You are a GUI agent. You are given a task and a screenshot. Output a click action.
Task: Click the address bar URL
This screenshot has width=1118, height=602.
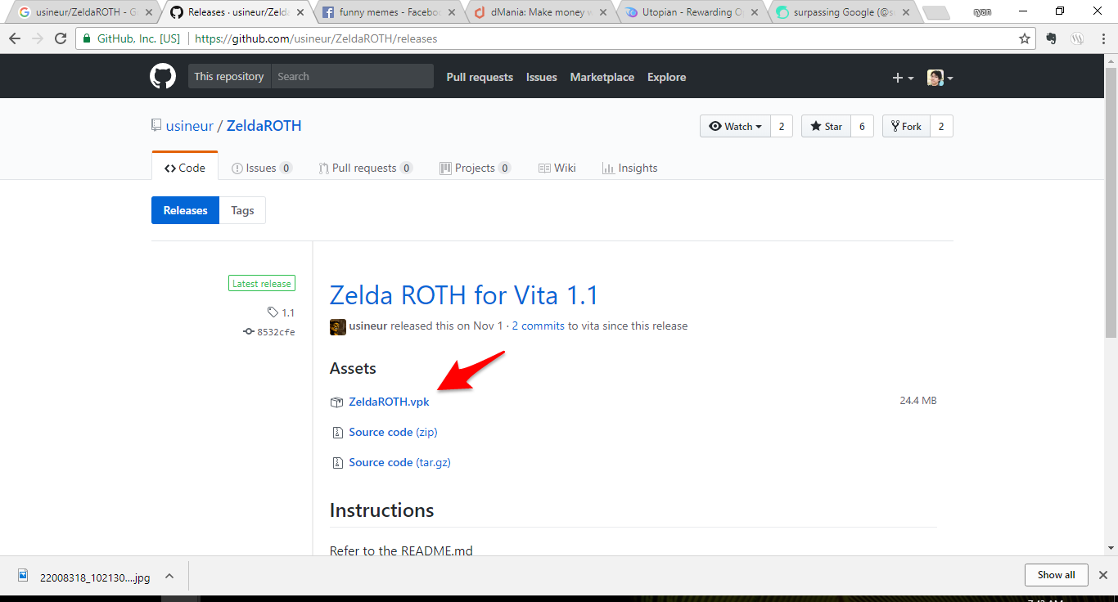(x=316, y=38)
